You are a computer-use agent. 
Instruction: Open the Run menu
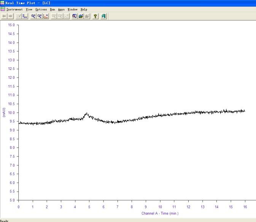[x=52, y=10]
